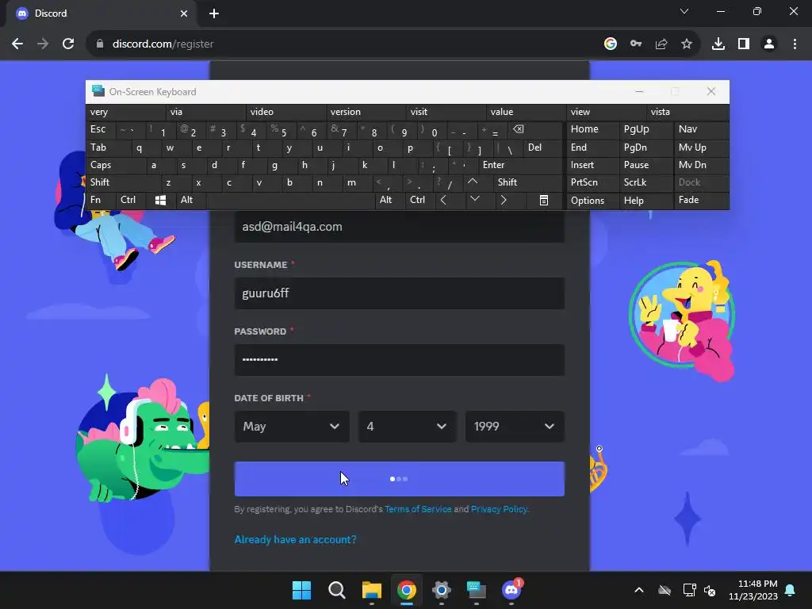Click the browser forward arrow
812x609 pixels.
pyautogui.click(x=43, y=44)
